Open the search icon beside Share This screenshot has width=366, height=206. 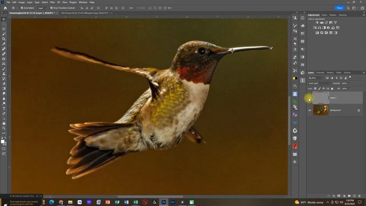click(348, 8)
